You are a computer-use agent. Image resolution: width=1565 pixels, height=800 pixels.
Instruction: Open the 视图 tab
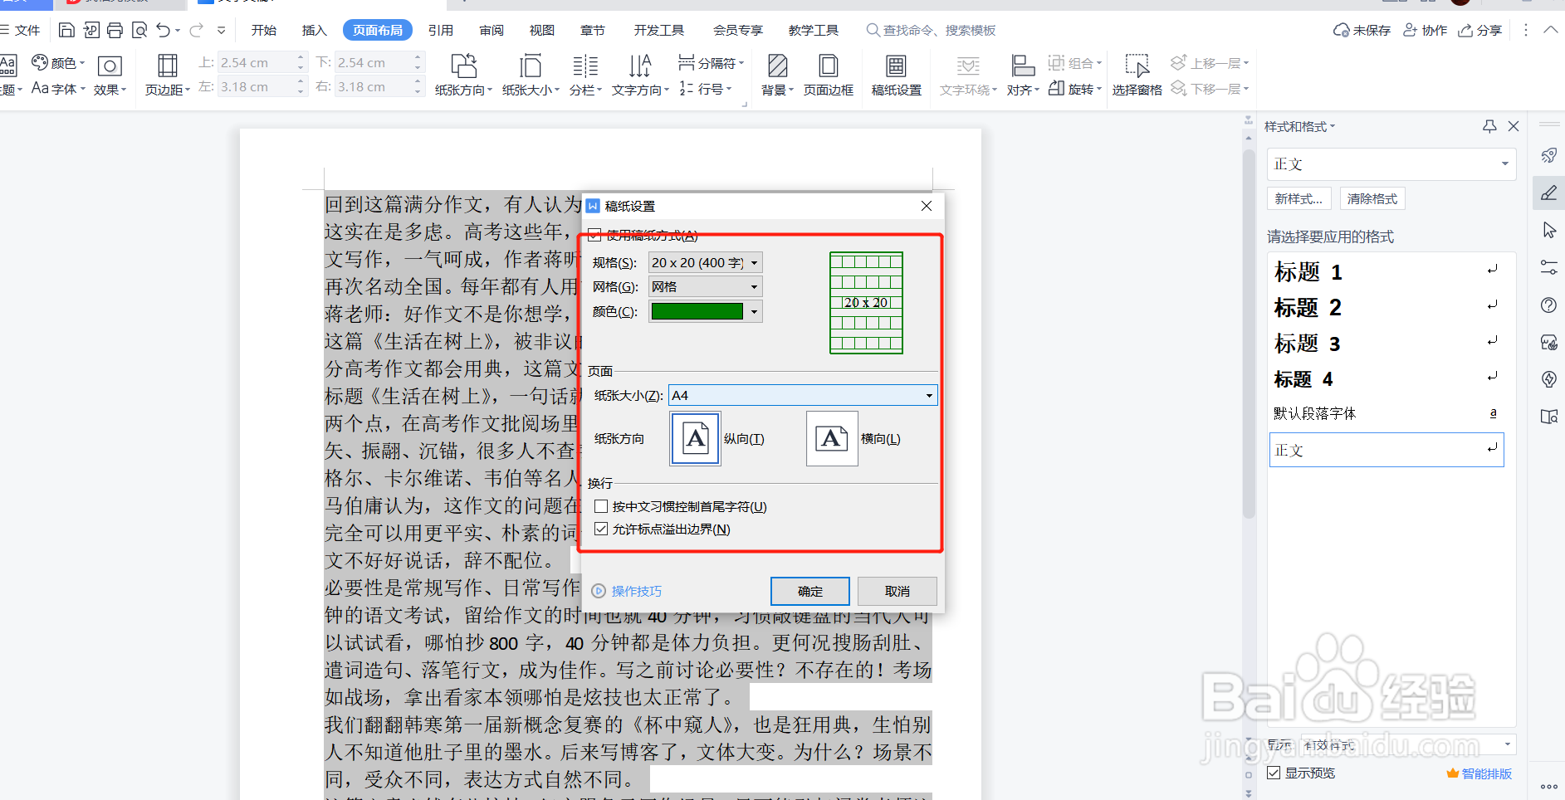click(x=542, y=31)
